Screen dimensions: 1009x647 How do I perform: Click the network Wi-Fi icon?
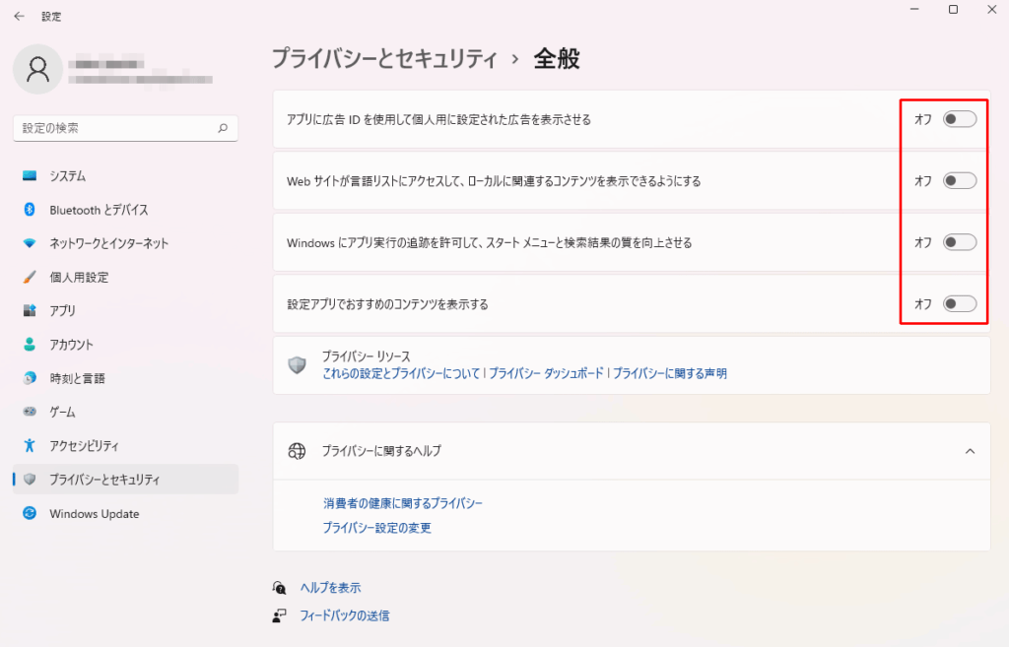click(x=30, y=243)
